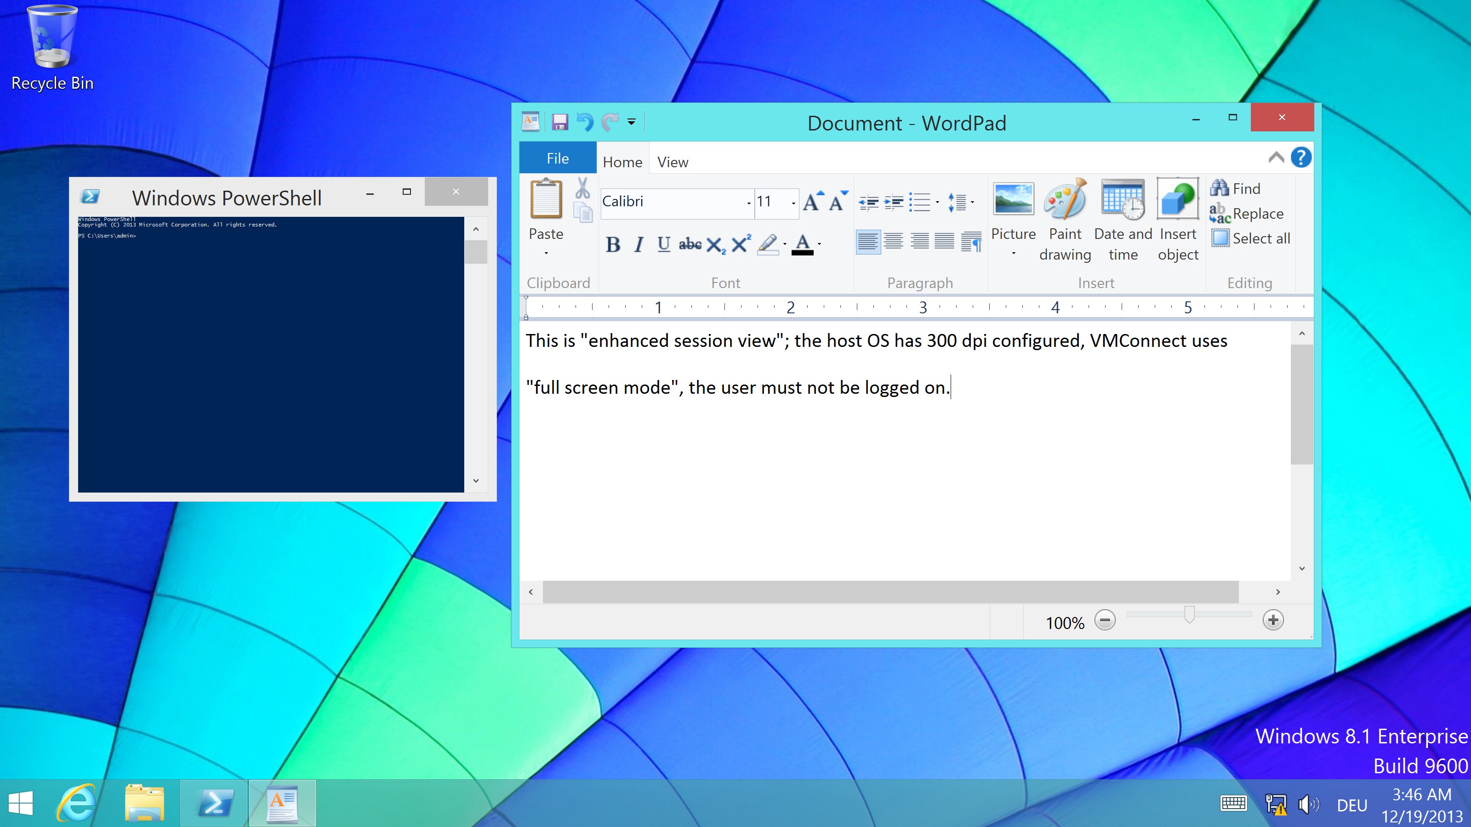The image size is (1471, 827).
Task: Click the WordPad zoom slider handle
Action: (1189, 614)
